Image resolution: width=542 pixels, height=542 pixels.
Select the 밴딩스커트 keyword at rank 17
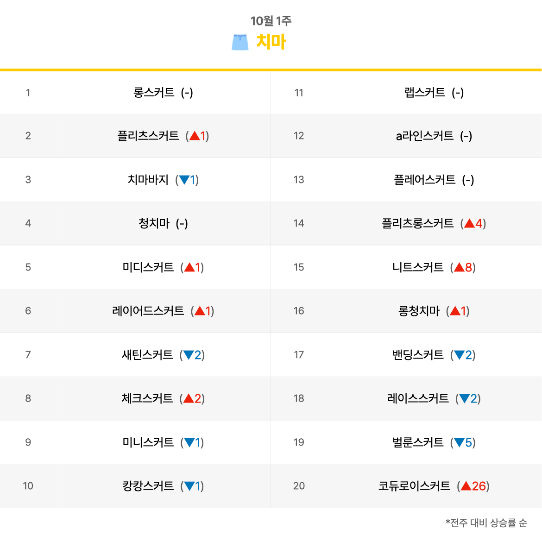click(418, 355)
